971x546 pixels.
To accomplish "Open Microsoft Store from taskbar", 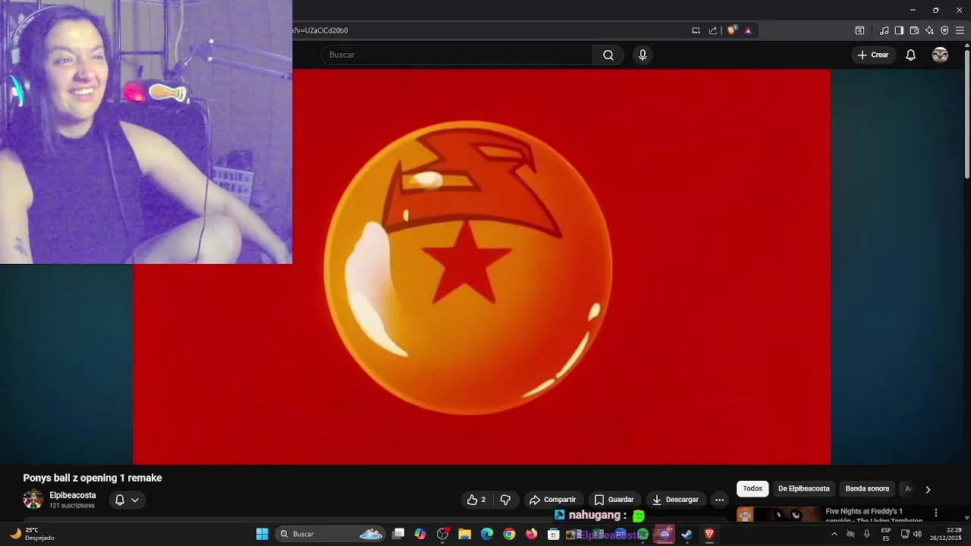I will pyautogui.click(x=554, y=534).
